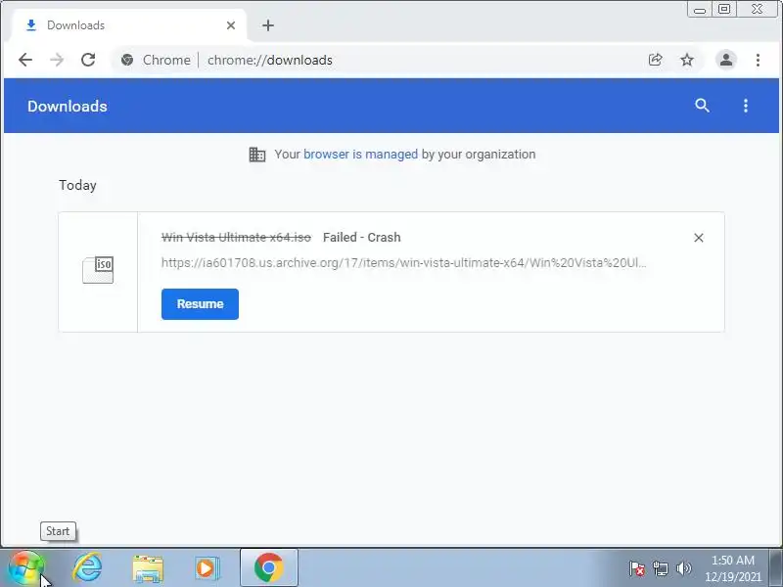The height and width of the screenshot is (587, 783).
Task: Share this page via the share icon
Action: point(655,60)
